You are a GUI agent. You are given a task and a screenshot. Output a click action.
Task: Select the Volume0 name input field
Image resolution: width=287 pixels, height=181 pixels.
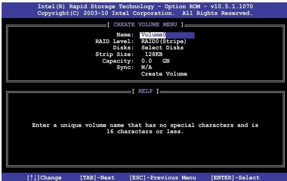pyautogui.click(x=167, y=35)
